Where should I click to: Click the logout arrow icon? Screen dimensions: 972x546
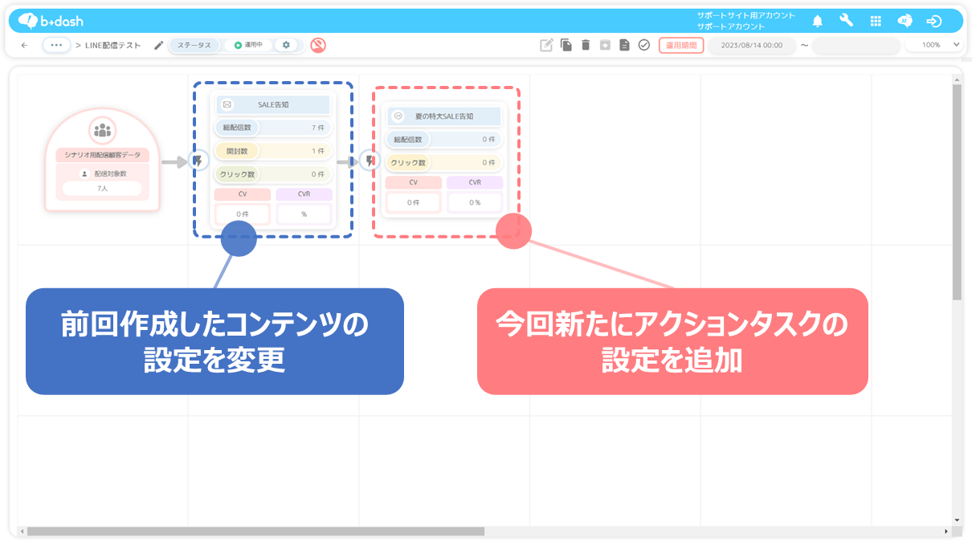click(934, 21)
